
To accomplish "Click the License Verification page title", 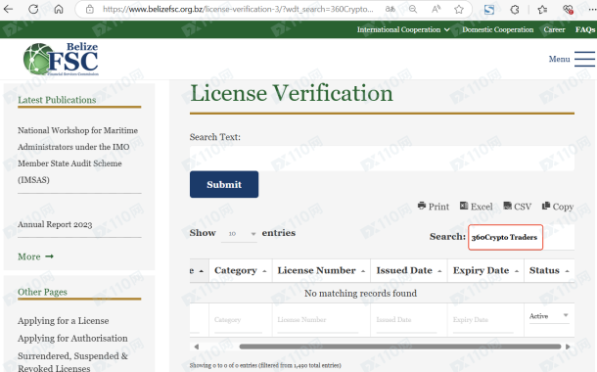I will (x=292, y=93).
